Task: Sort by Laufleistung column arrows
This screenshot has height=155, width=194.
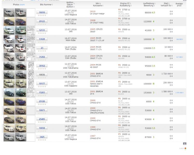Action: click(x=155, y=3)
